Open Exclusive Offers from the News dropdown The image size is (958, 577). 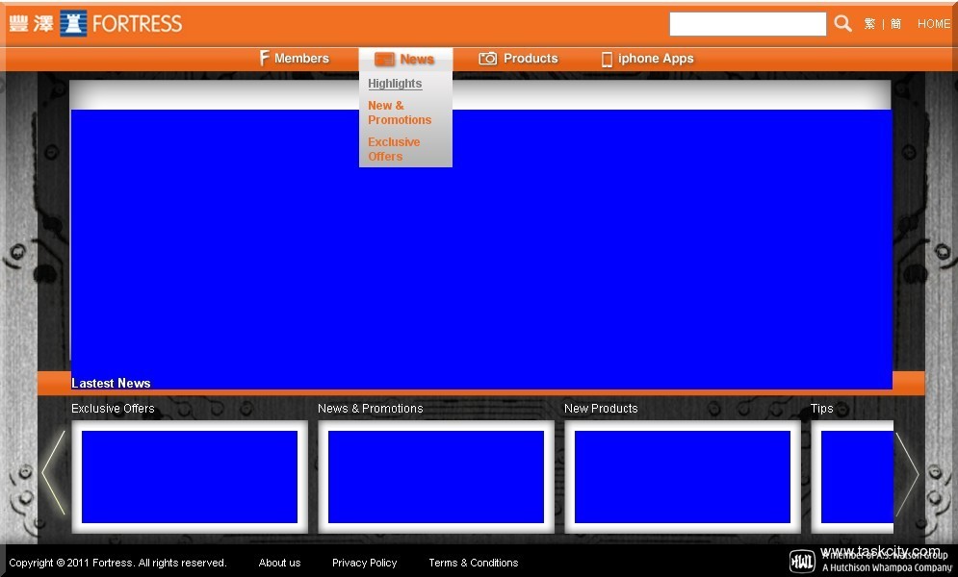pos(394,149)
